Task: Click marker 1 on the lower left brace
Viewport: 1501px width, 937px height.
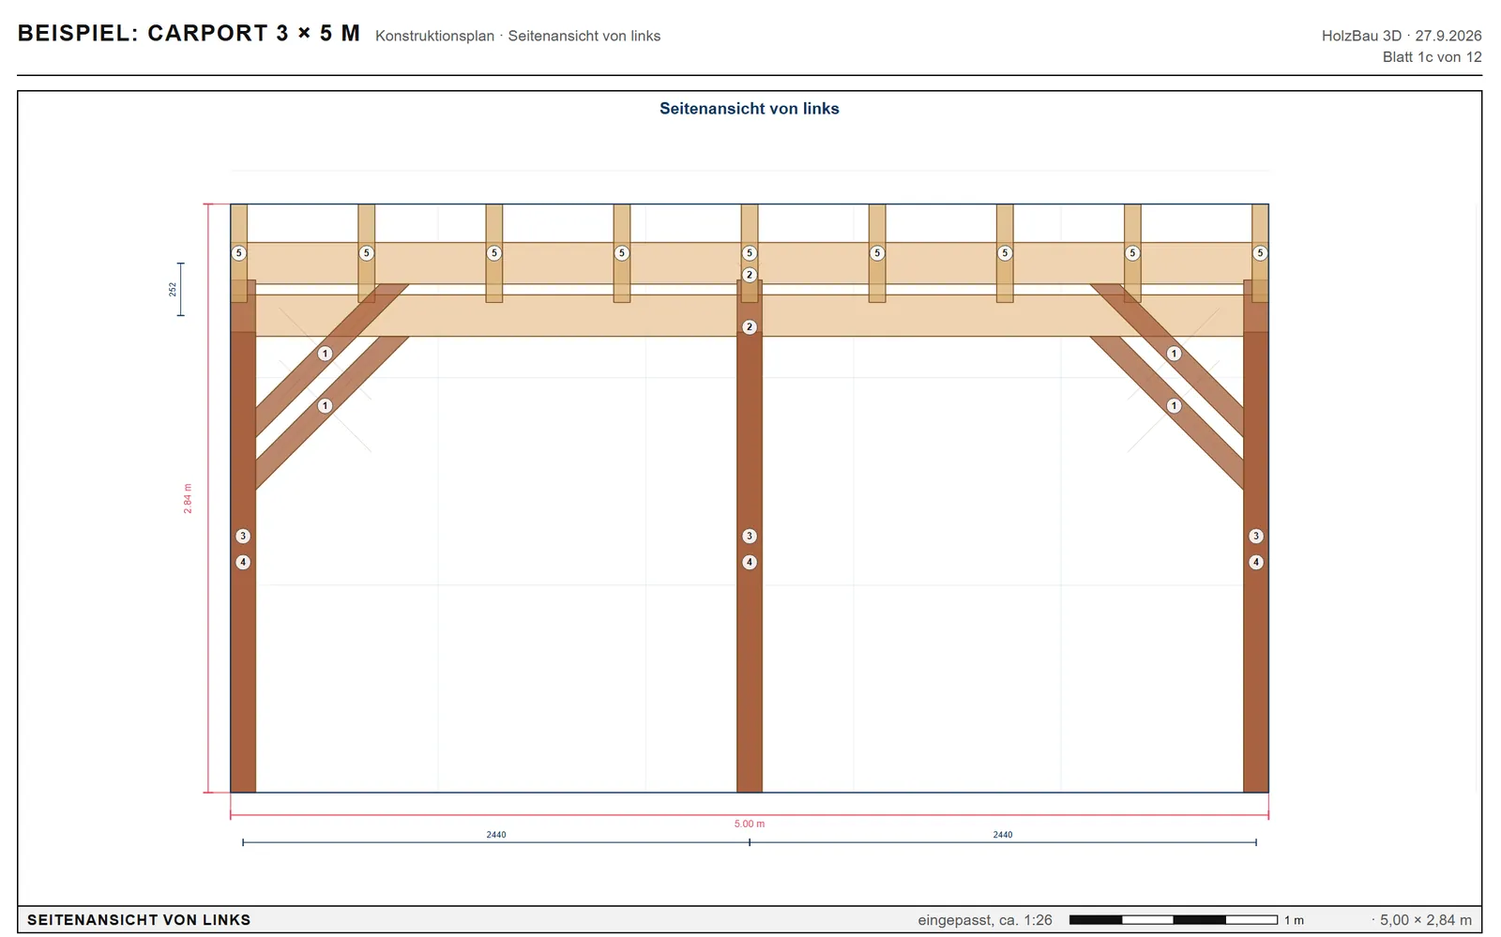Action: pos(325,406)
